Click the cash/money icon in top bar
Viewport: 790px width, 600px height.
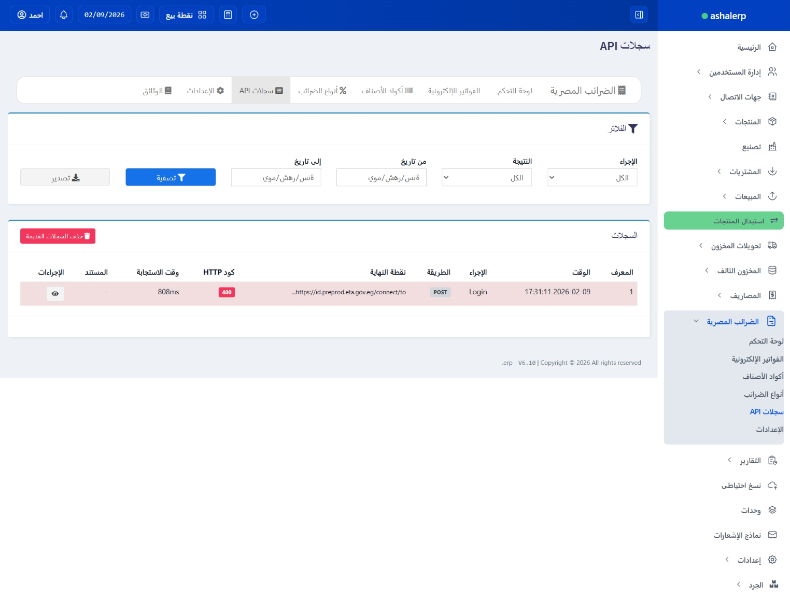[x=145, y=15]
